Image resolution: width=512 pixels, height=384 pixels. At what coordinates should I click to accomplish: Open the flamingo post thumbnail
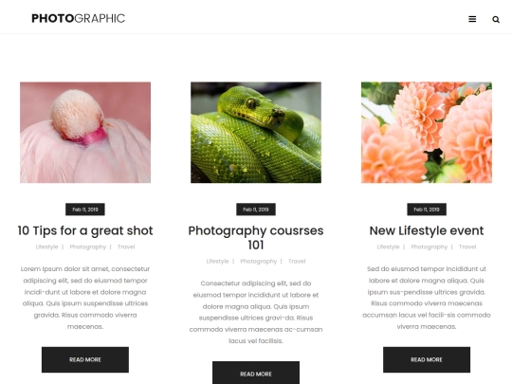pyautogui.click(x=85, y=132)
